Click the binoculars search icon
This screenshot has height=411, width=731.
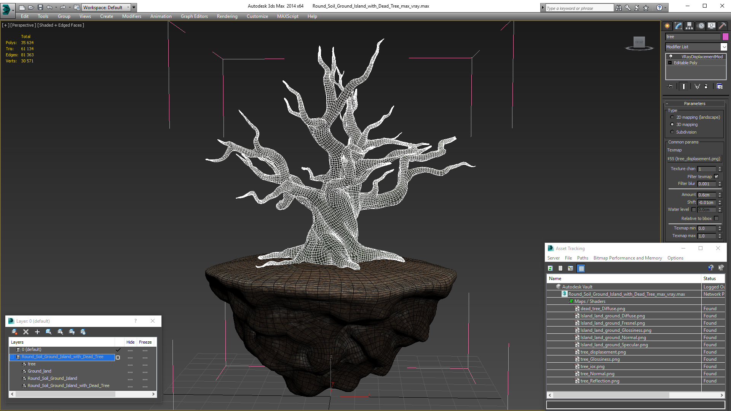[x=619, y=8]
